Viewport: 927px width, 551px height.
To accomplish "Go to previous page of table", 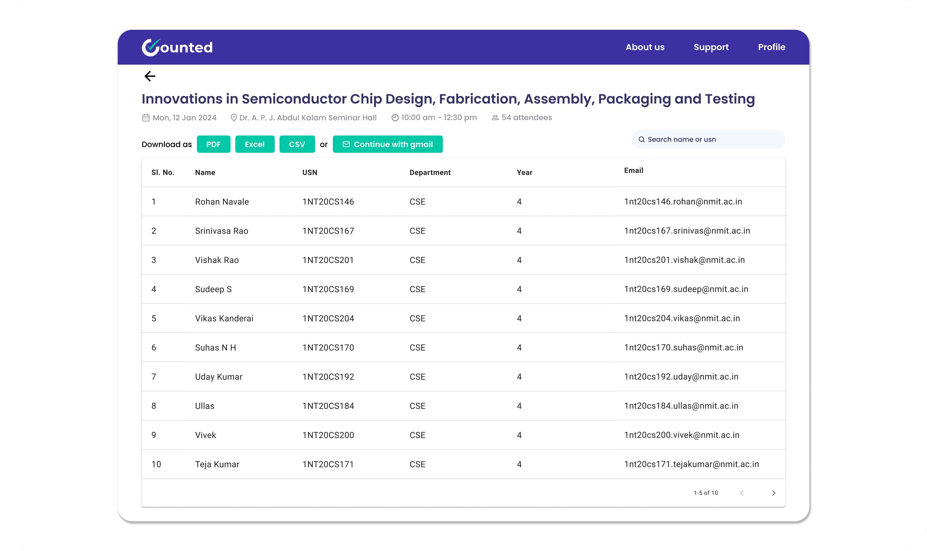I will point(742,493).
